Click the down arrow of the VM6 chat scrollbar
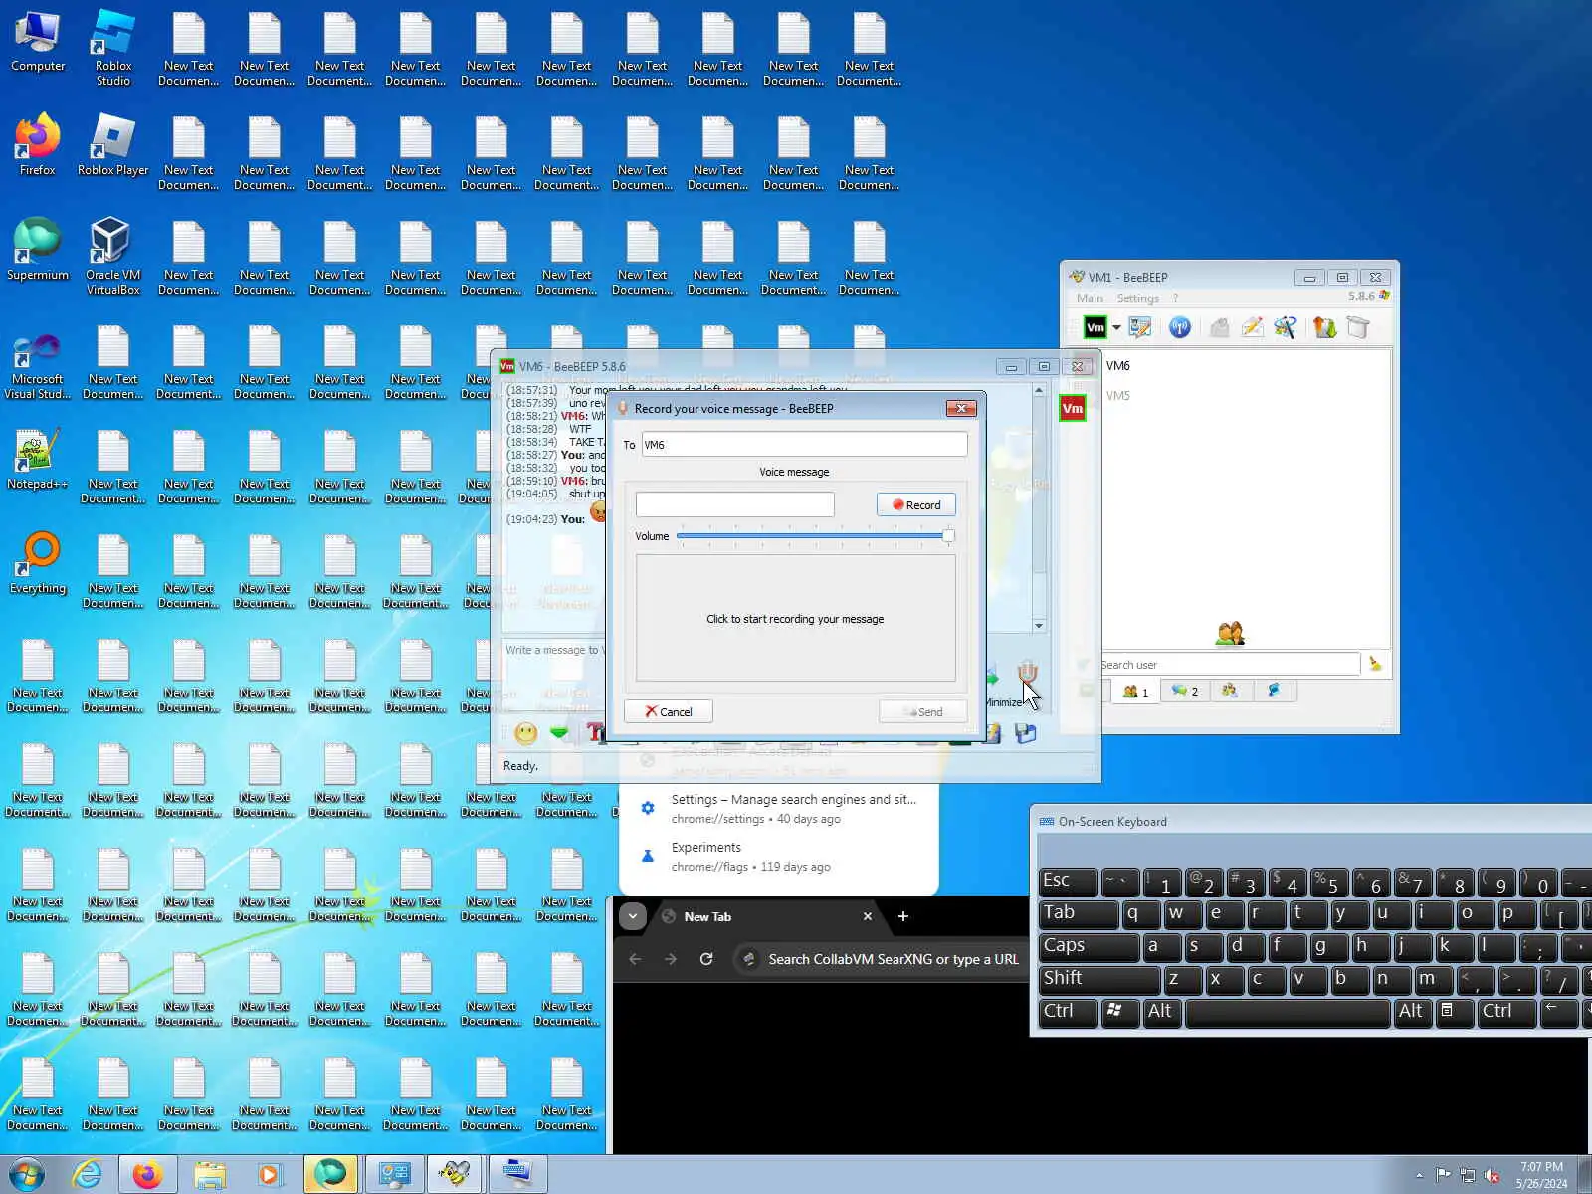Screen dimensions: 1592x1194 1039,626
